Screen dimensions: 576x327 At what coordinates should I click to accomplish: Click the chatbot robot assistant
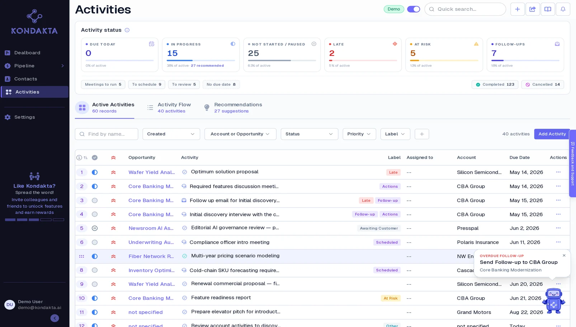[x=553, y=300]
